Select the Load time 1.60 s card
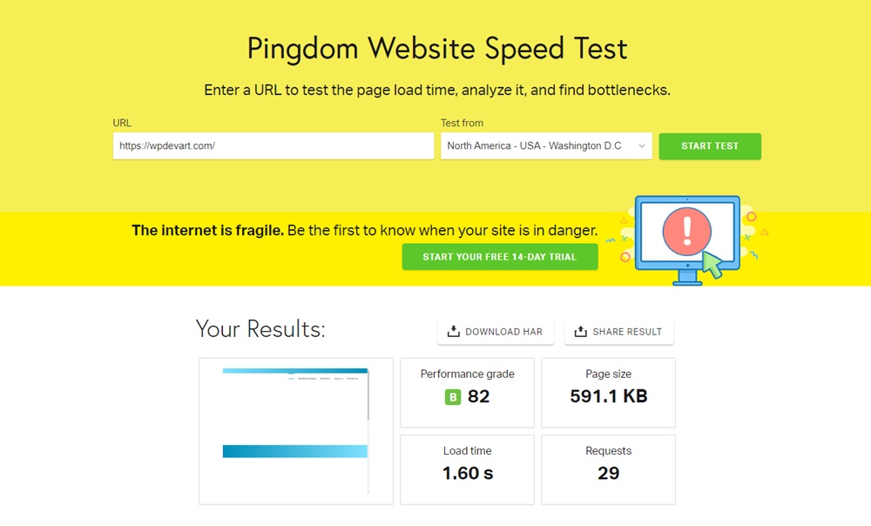871x526 pixels. click(x=467, y=469)
